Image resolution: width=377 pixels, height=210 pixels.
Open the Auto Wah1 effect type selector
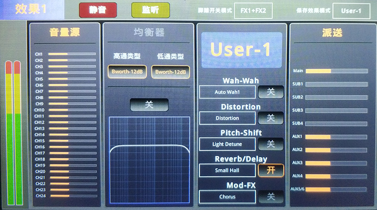coord(227,92)
